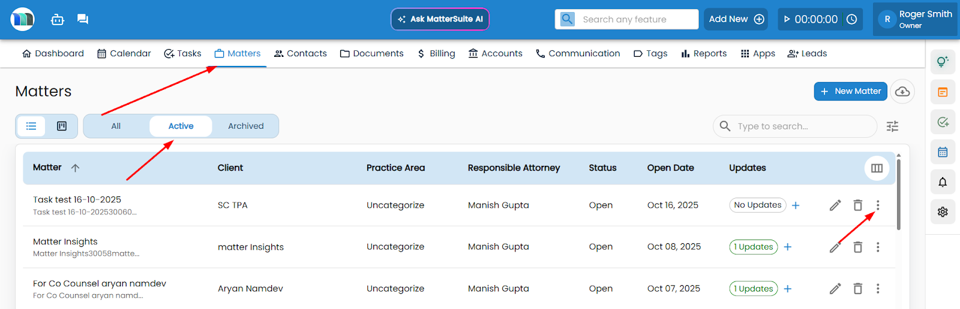Open more options for Task test 16-10-2025
The image size is (960, 309).
tap(877, 205)
